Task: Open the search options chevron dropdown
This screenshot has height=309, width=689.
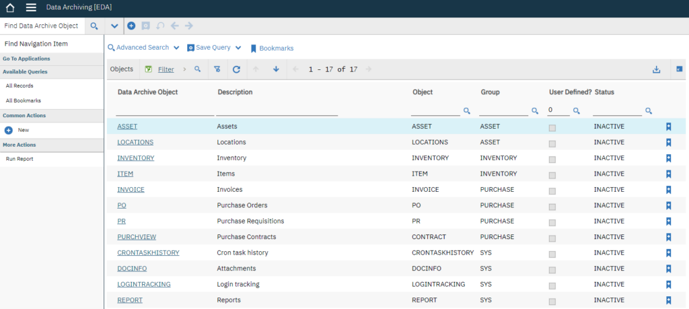Action: point(114,26)
